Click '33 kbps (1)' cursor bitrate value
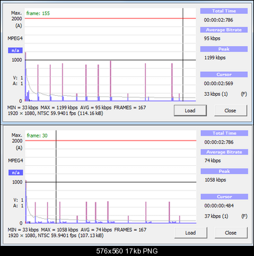This screenshot has width=254, height=256. pyautogui.click(x=216, y=94)
